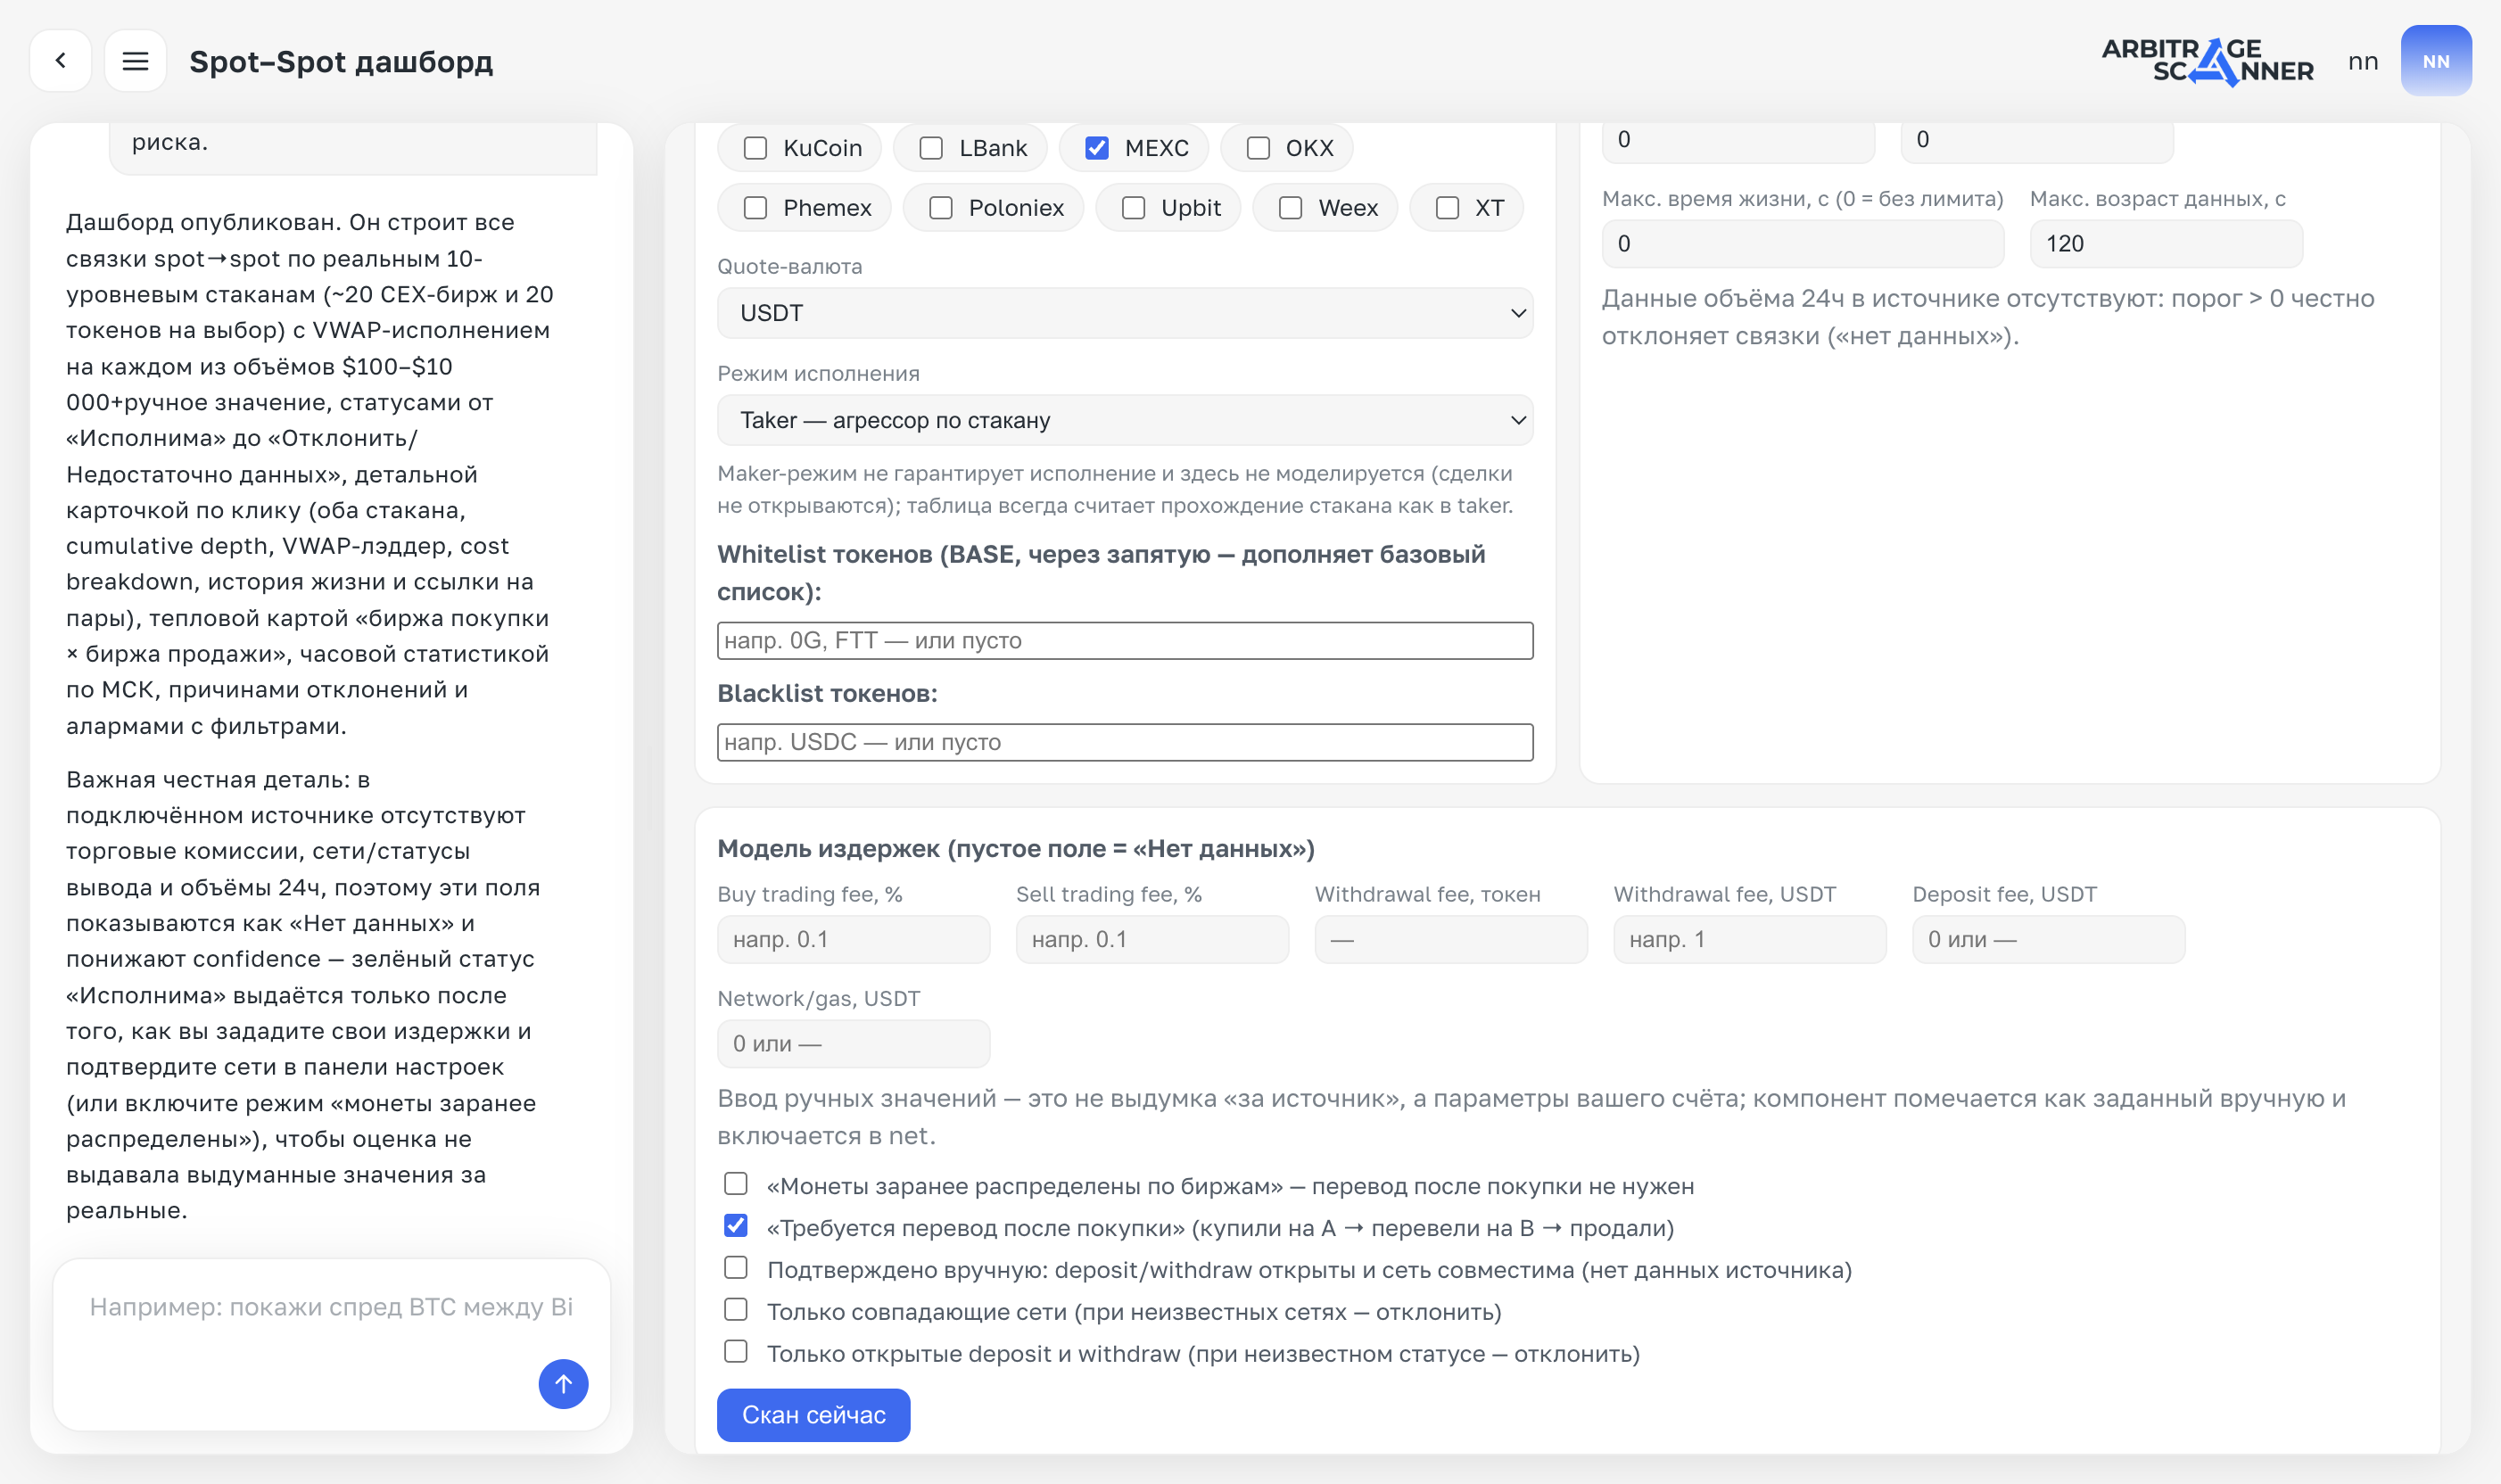Focus the Whitelist токенов input field
2501x1484 pixels.
1124,641
